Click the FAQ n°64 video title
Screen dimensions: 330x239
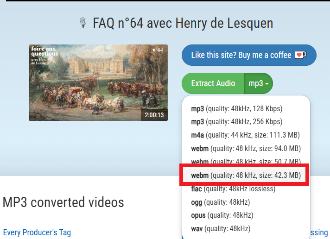point(183,23)
